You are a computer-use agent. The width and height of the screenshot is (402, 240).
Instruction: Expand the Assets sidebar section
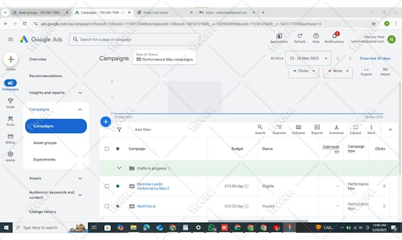[x=80, y=178]
